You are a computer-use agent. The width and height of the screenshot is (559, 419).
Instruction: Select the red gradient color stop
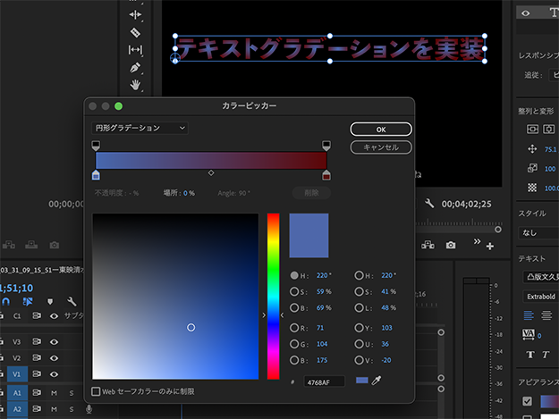pyautogui.click(x=326, y=175)
